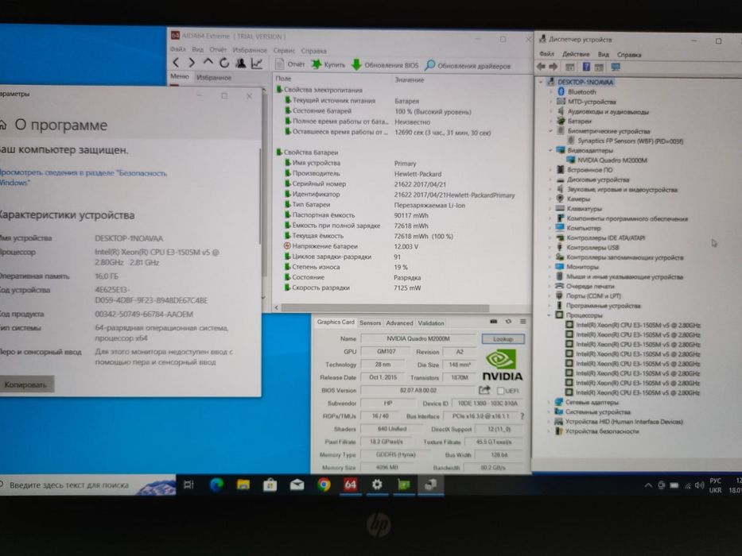
Task: Switch to the Advanced tab in GPU-Z
Action: [399, 323]
